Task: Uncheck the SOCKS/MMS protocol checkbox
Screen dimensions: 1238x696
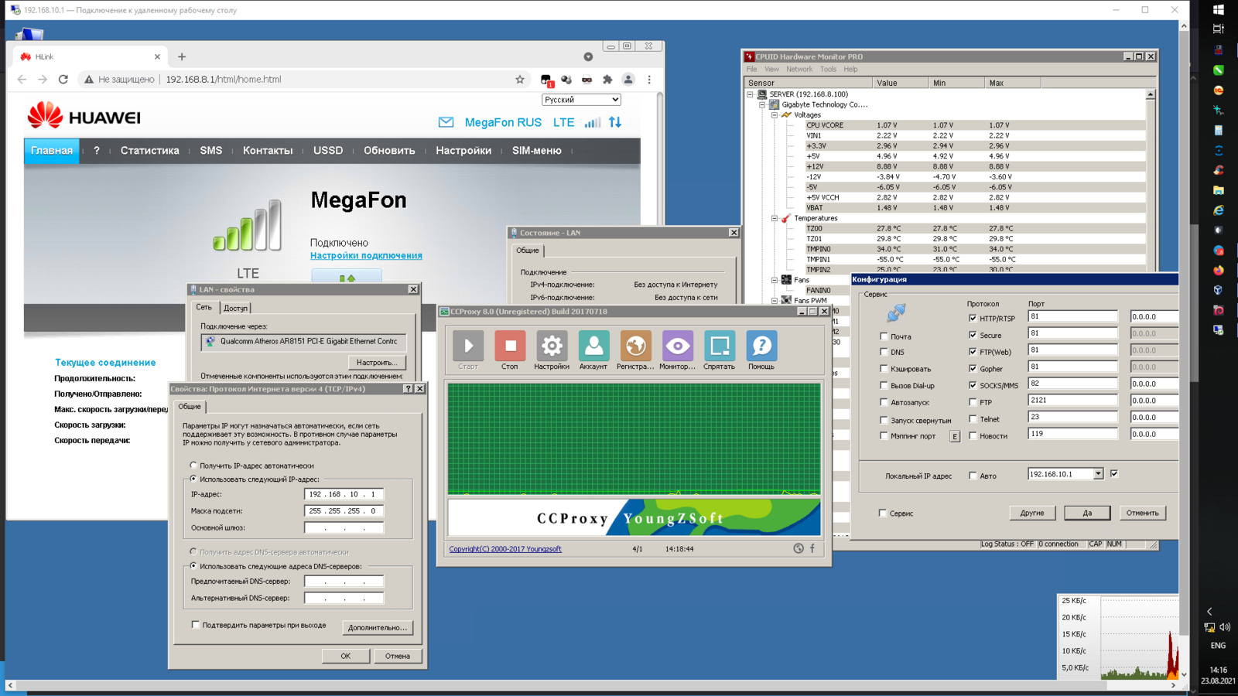Action: pyautogui.click(x=973, y=385)
